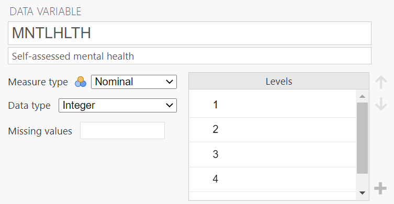Add a new level with plus icon

380,188
